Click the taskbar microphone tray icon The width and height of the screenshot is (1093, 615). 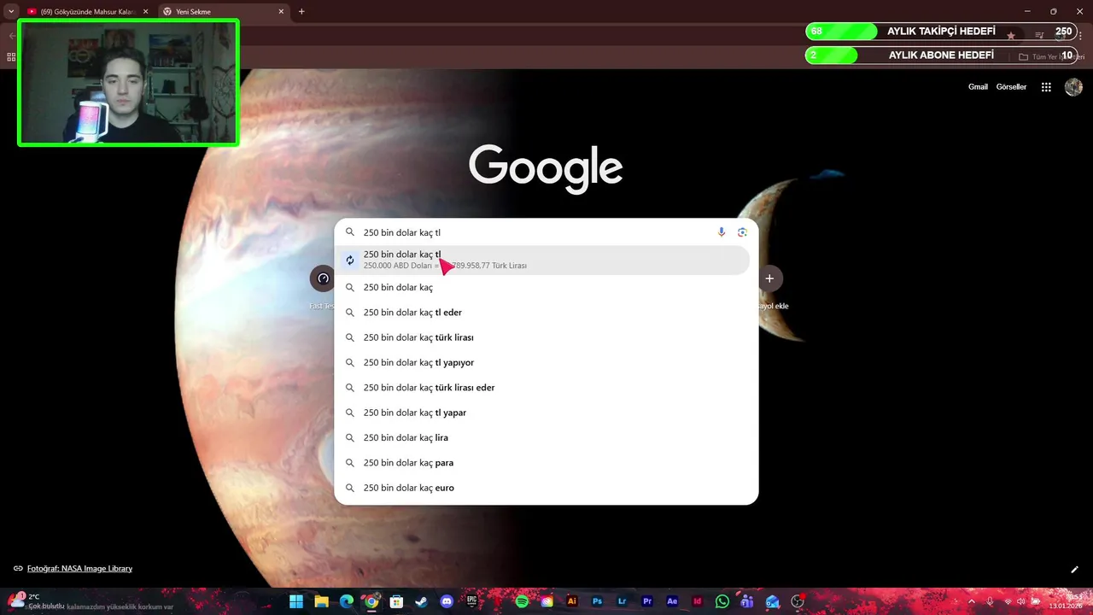990,601
